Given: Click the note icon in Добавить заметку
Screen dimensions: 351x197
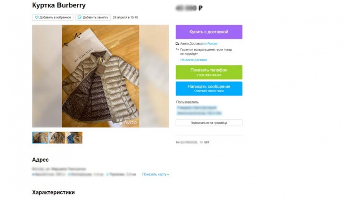Looking at the screenshot, I should (80, 17).
